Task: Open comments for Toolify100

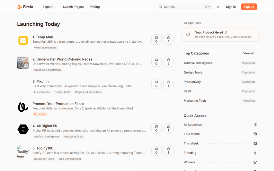Action: pos(156,150)
